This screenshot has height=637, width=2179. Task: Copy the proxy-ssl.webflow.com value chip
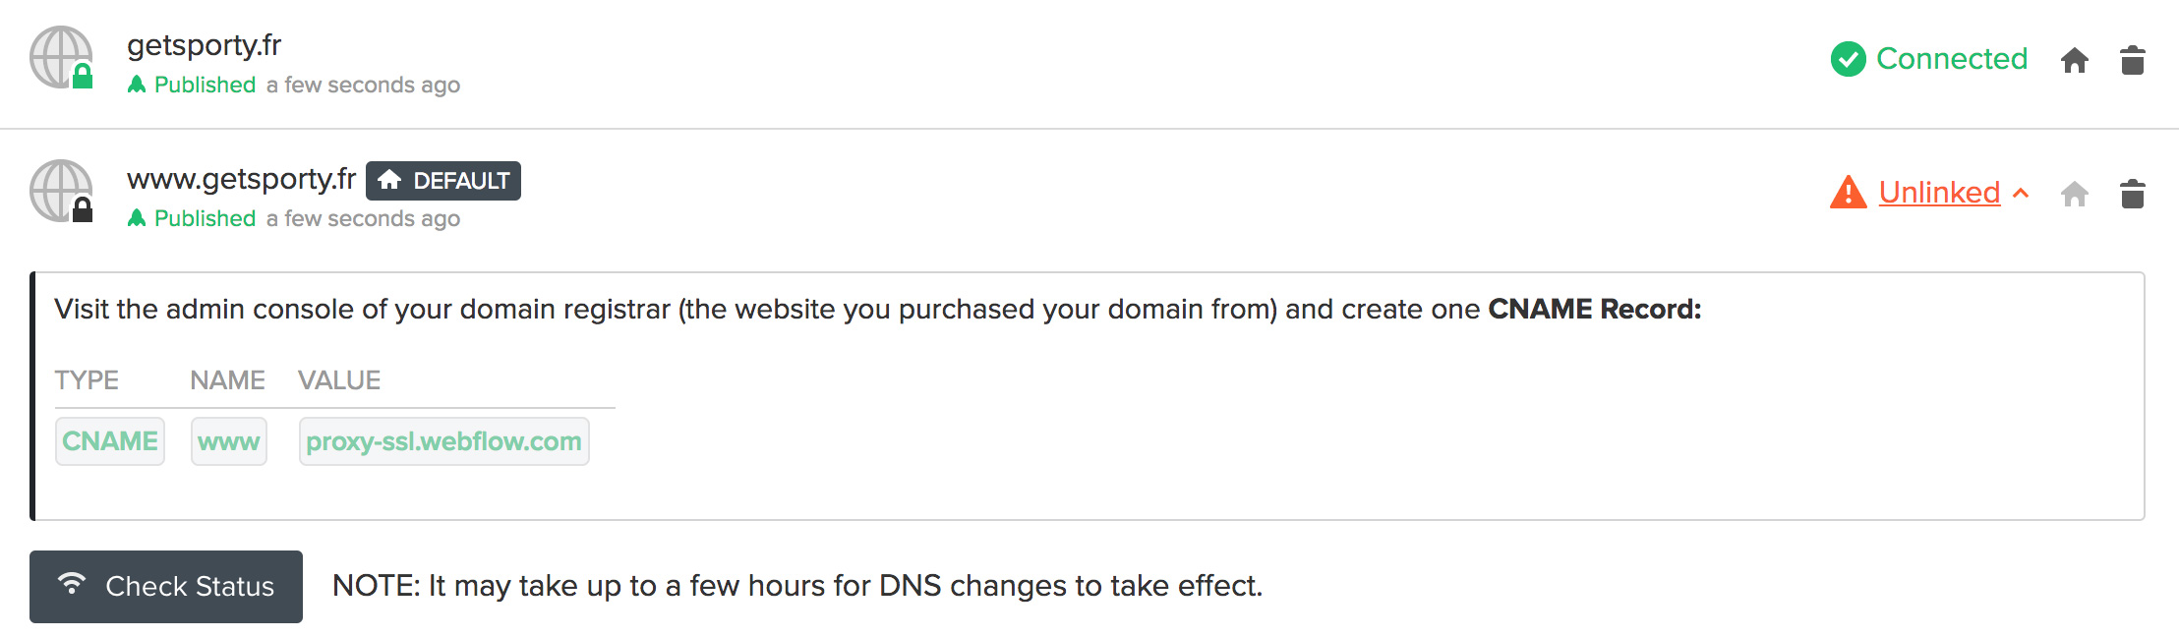coord(444,441)
